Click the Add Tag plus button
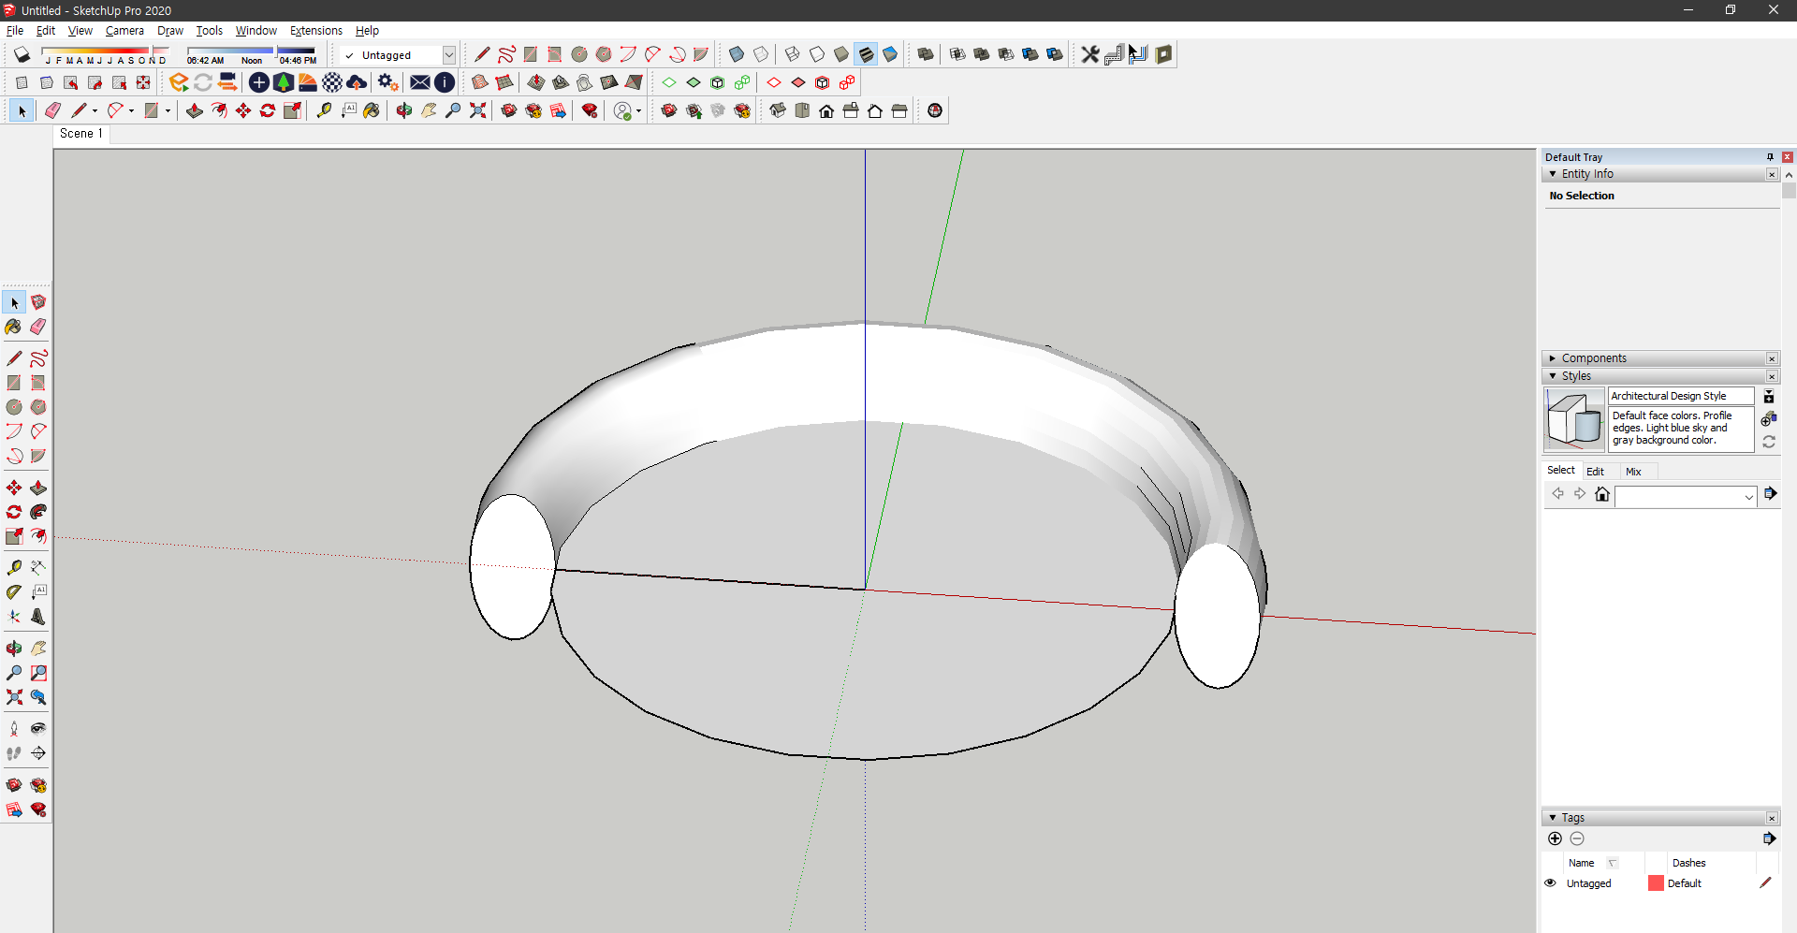 coord(1555,838)
